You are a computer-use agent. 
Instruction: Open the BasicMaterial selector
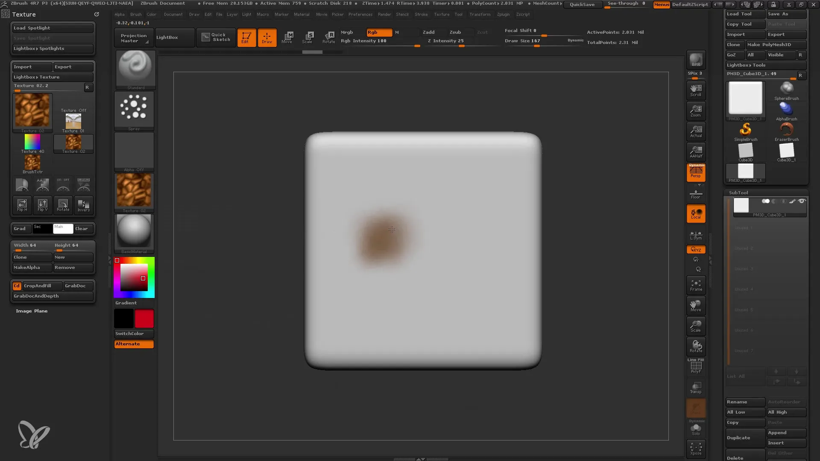[x=134, y=234]
